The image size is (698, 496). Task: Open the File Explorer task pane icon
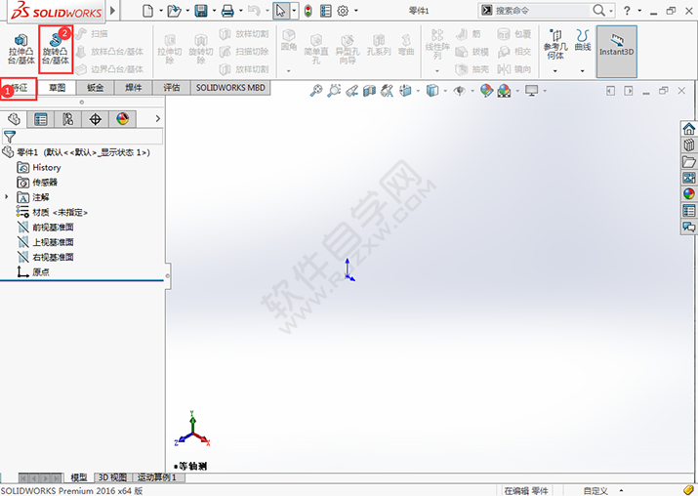(688, 162)
